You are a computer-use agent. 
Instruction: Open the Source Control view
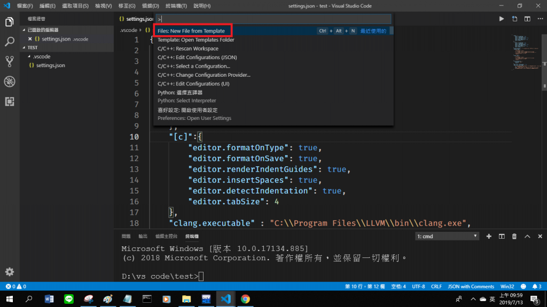pyautogui.click(x=10, y=62)
